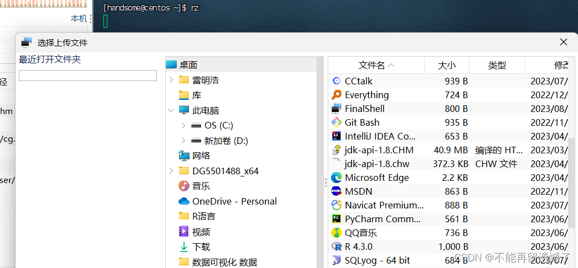Screen dimensions: 578x268
Task: Select the SQLyog - 64 bit icon
Action: (x=336, y=260)
